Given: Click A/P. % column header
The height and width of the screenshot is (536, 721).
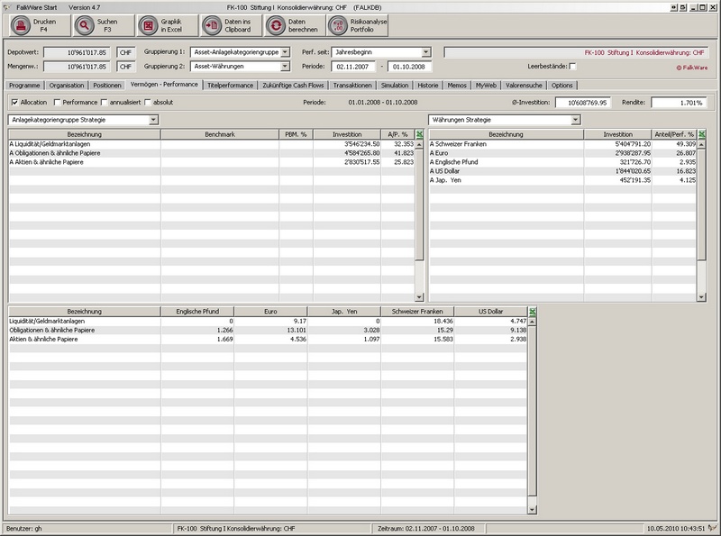Looking at the screenshot, I should [x=397, y=135].
